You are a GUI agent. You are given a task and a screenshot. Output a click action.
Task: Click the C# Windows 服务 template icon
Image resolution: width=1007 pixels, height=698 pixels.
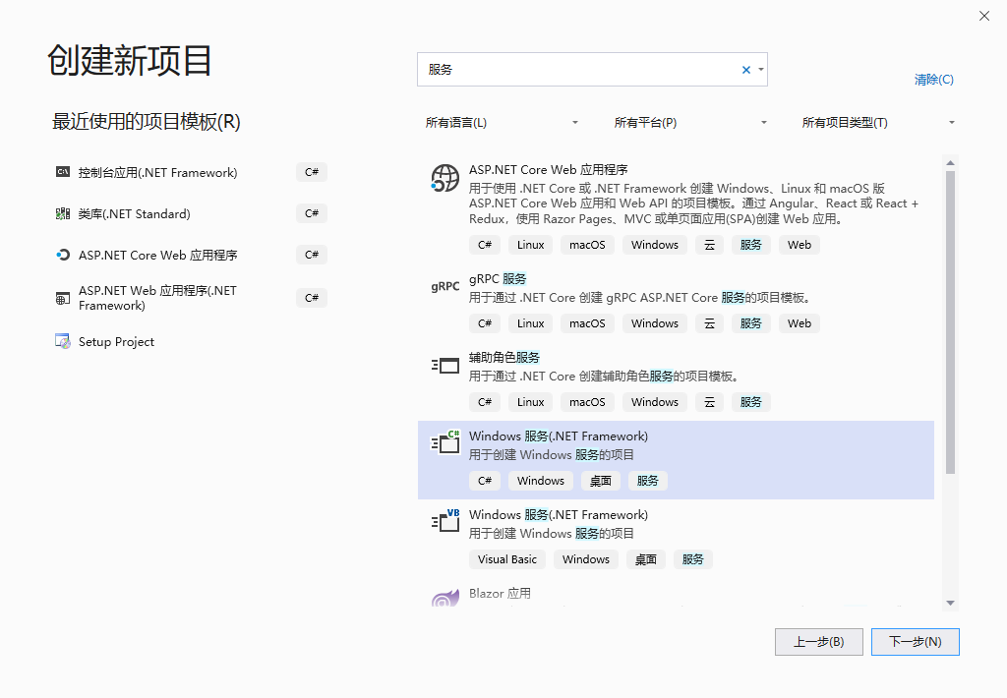(445, 441)
